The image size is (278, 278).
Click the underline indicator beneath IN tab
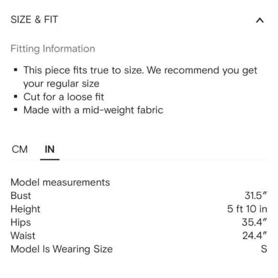(50, 160)
